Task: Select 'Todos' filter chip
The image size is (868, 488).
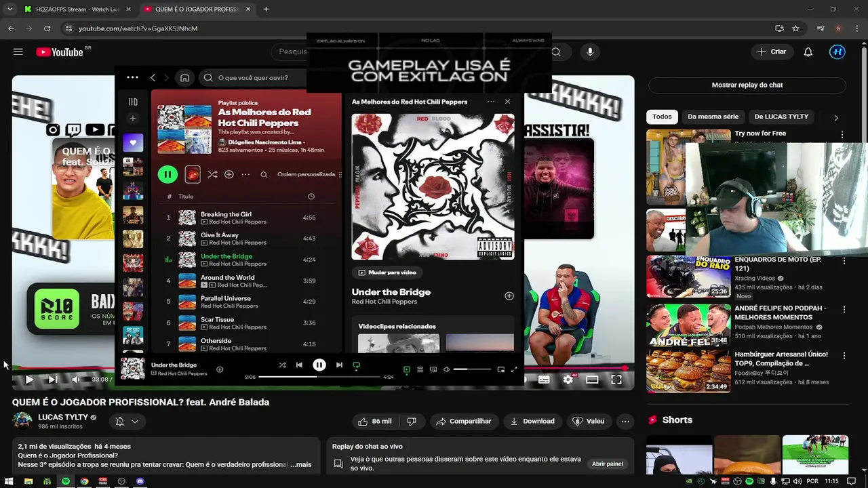Action: [662, 117]
